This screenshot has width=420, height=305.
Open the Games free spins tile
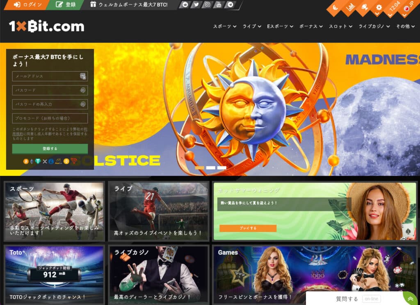pyautogui.click(x=315, y=275)
